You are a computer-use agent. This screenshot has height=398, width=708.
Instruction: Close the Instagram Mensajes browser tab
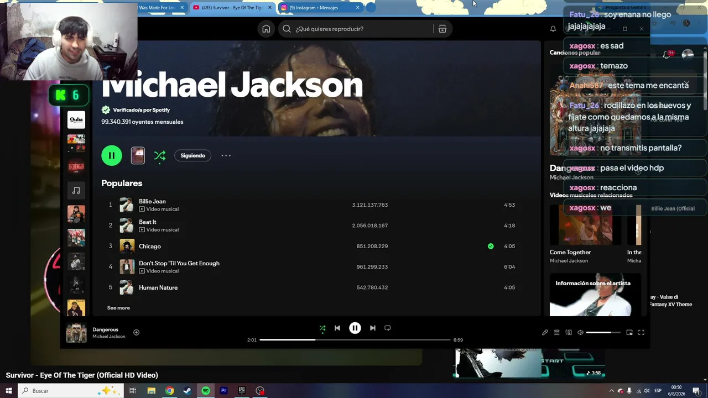[358, 8]
